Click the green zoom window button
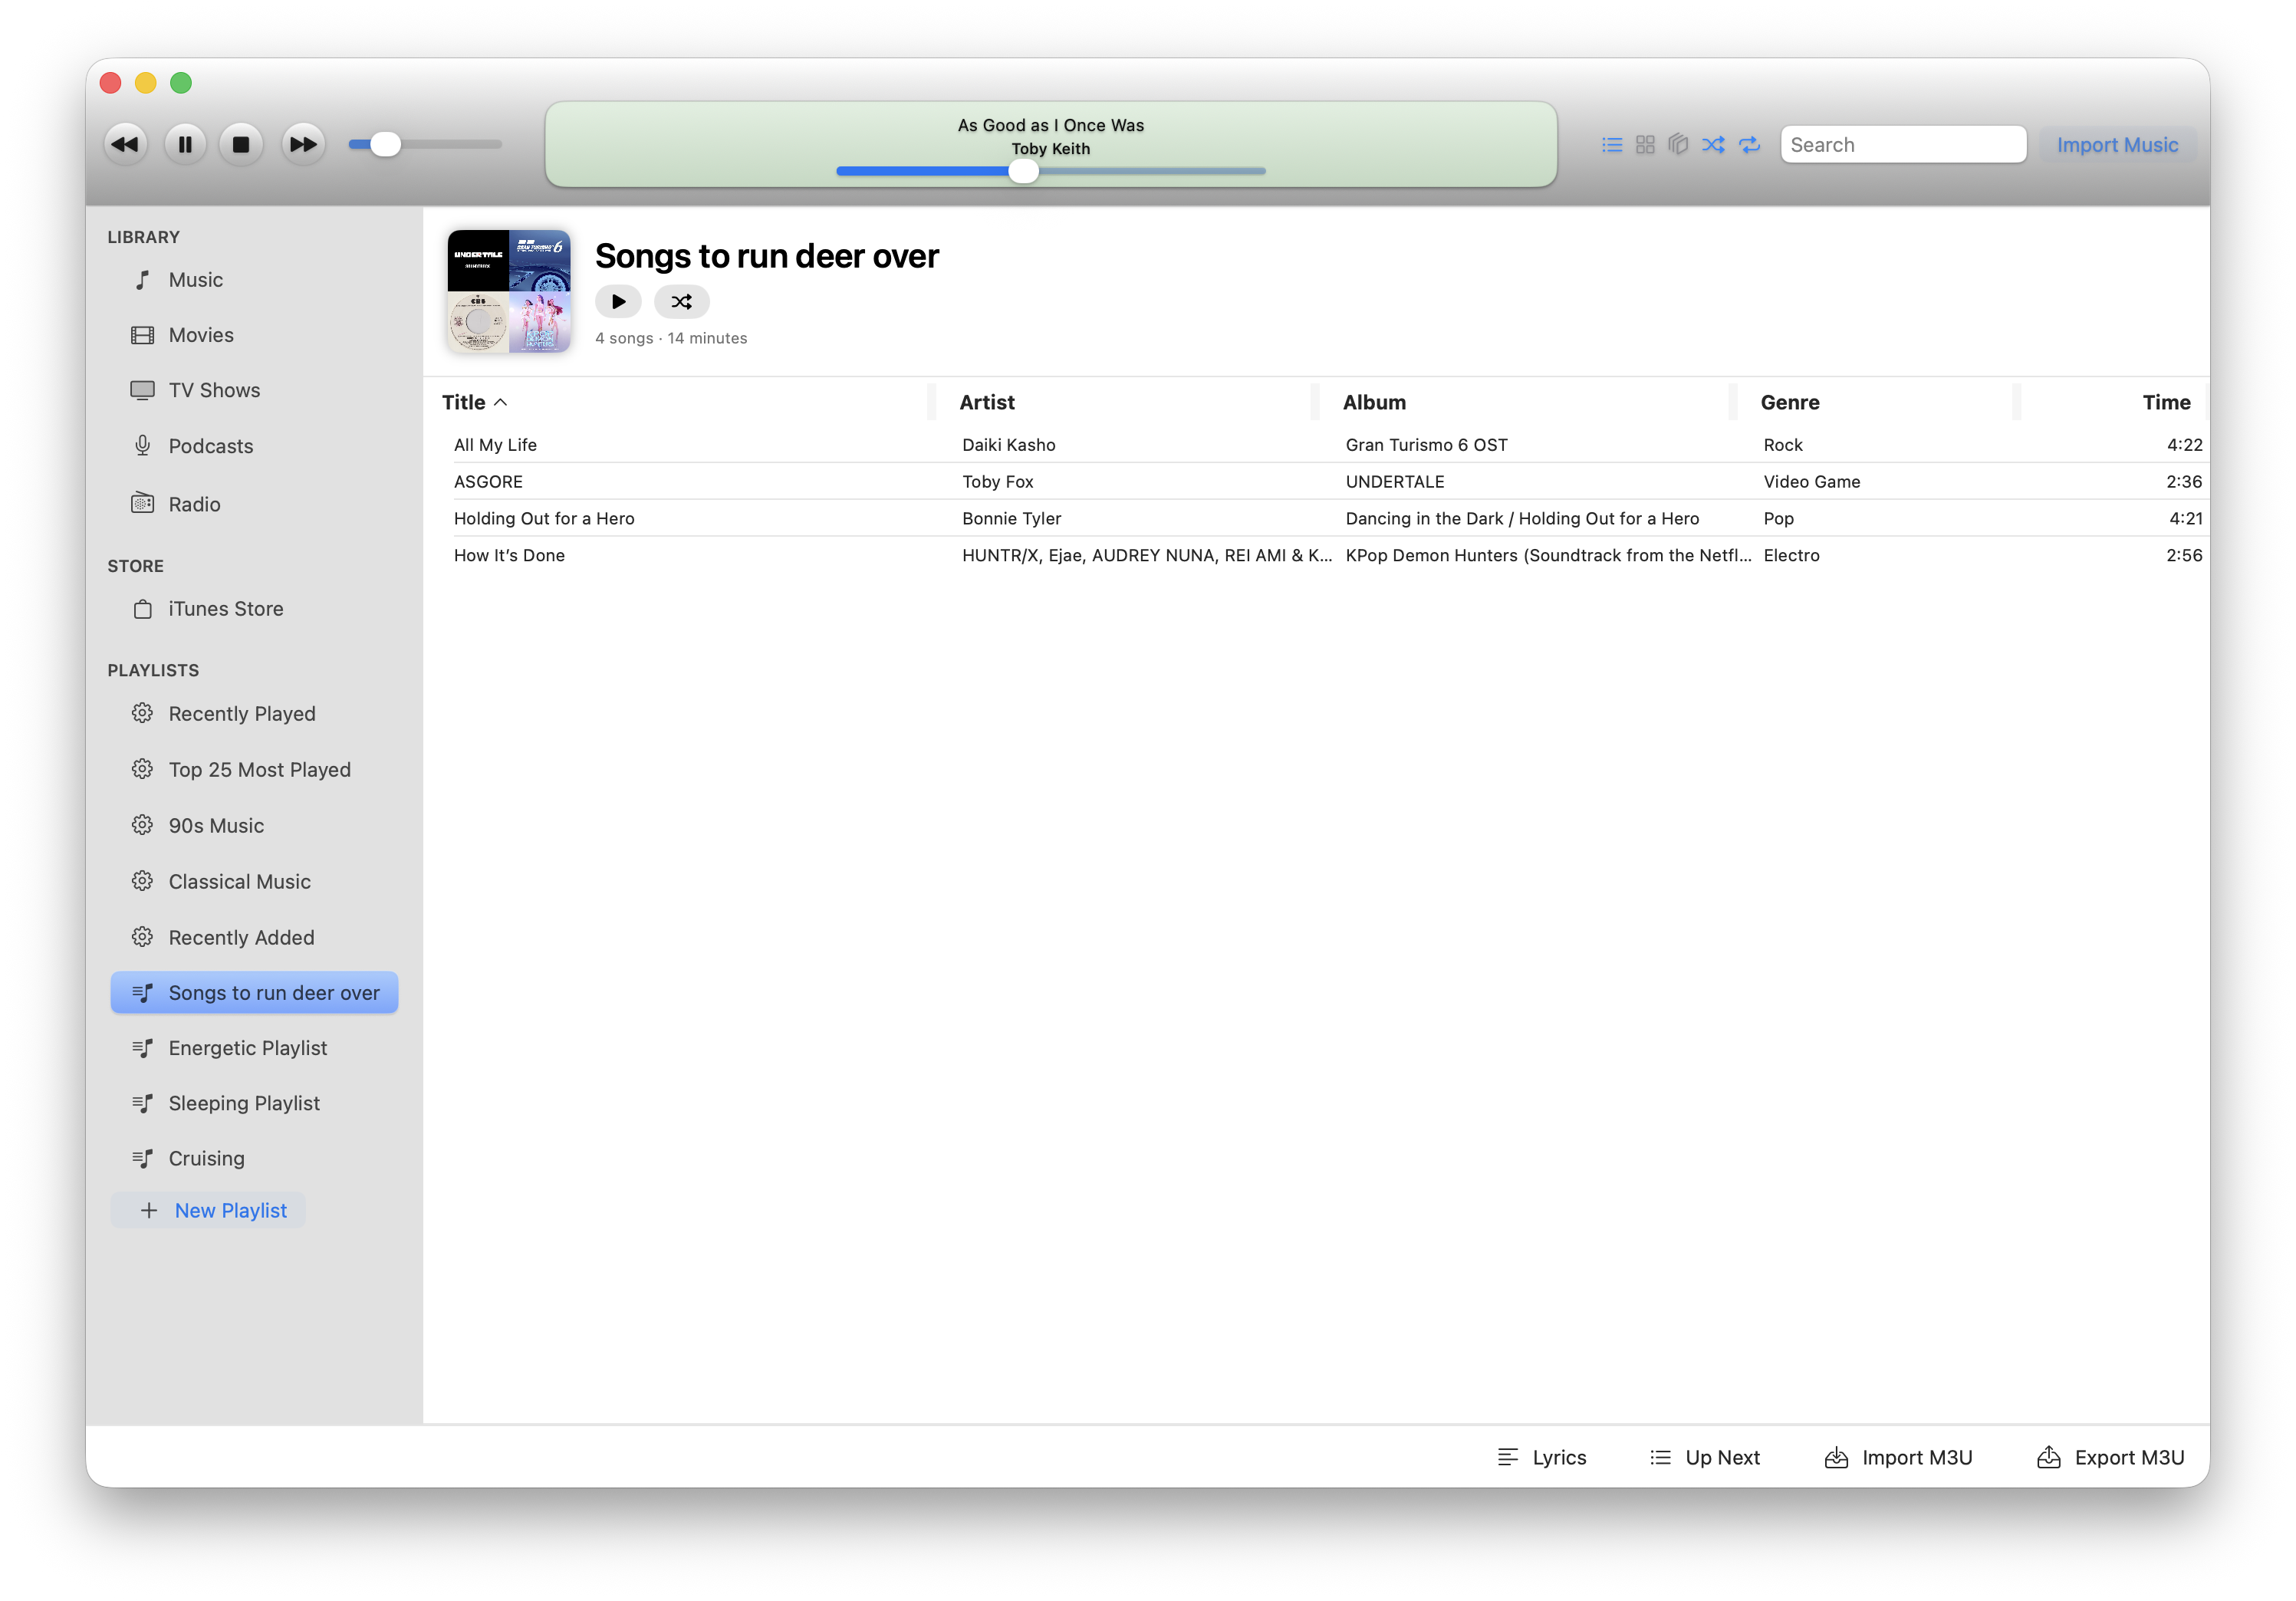 coord(181,83)
